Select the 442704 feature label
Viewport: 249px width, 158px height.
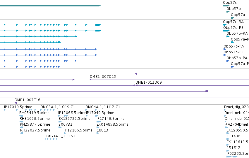pos(232,125)
